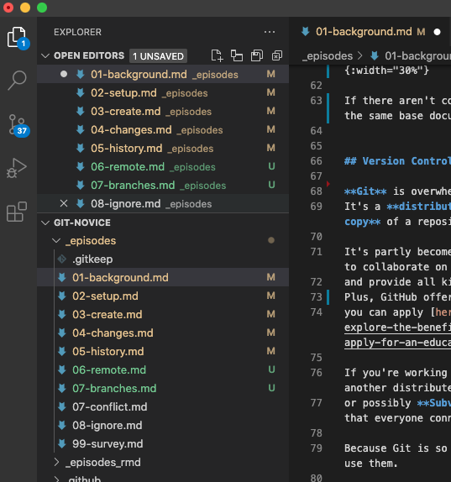
Task: Click markdown icon in breadcrumb 01-background
Action: [x=374, y=55]
